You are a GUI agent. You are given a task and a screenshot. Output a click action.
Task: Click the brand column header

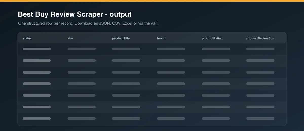[161, 38]
